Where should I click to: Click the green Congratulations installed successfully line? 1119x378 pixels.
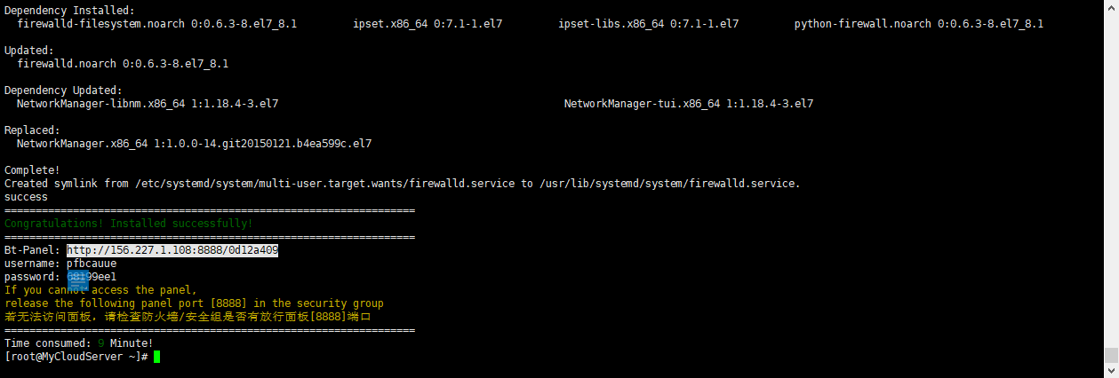(x=128, y=224)
